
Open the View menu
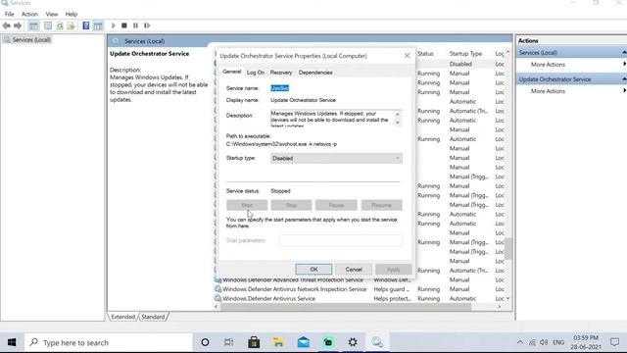click(52, 14)
